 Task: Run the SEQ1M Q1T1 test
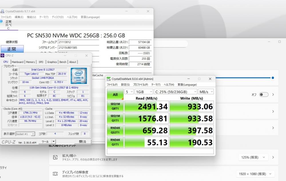click(115, 118)
